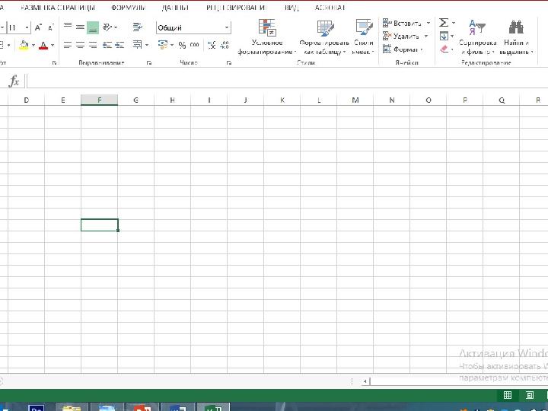
Task: Select column F header
Action: (x=99, y=100)
